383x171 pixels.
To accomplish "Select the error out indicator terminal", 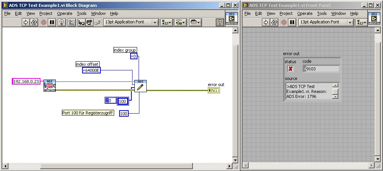I will 214,91.
